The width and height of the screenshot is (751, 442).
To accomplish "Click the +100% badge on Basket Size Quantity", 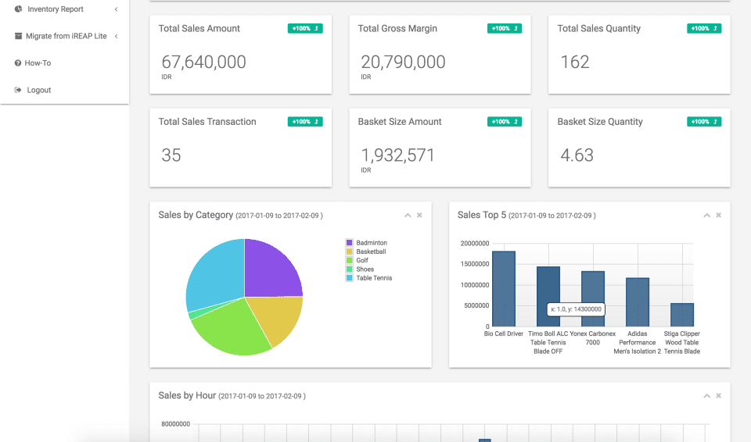I will coord(704,122).
